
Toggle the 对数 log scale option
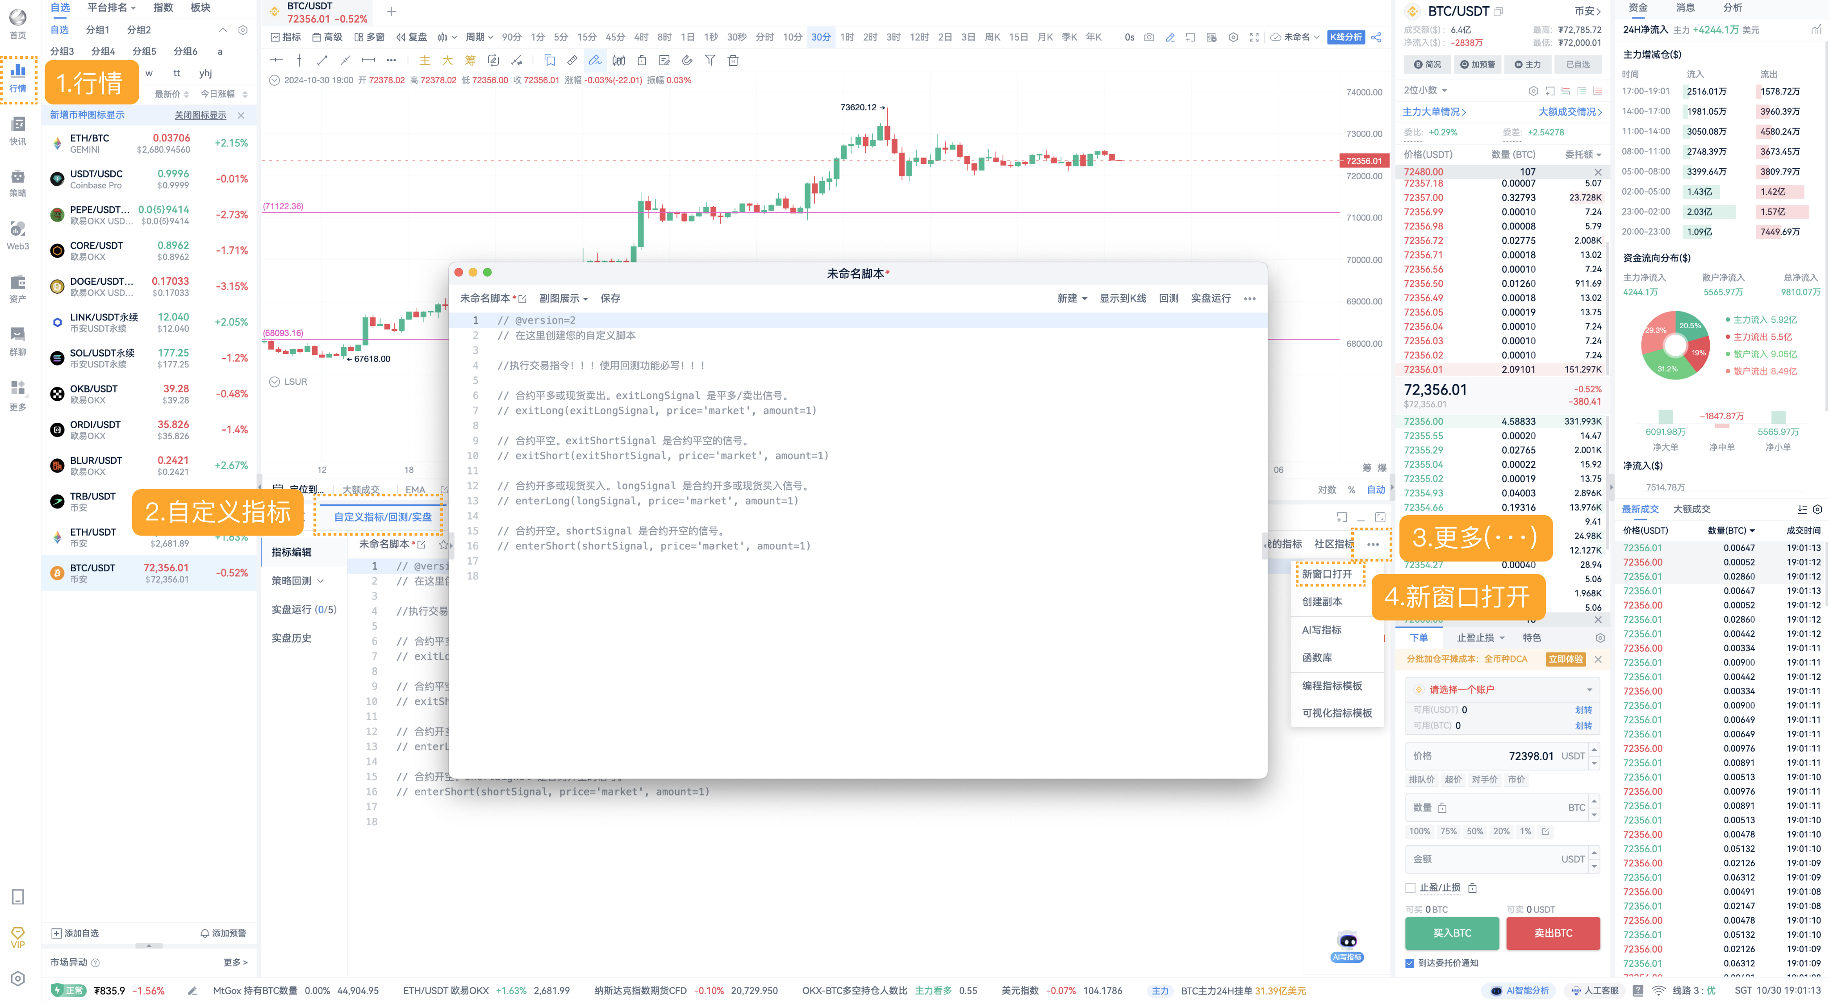click(x=1327, y=490)
